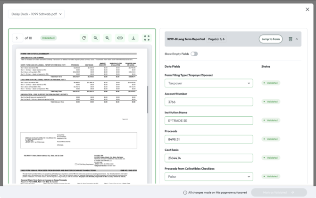
Task: Click the autosave info icon
Action: point(185,192)
